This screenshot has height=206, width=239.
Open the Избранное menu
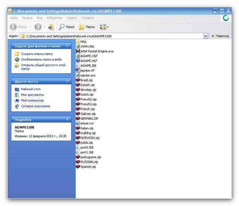(x=54, y=18)
